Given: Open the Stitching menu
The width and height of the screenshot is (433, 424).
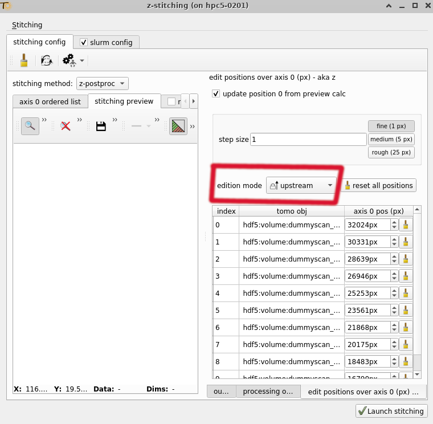Looking at the screenshot, I should click(x=27, y=25).
